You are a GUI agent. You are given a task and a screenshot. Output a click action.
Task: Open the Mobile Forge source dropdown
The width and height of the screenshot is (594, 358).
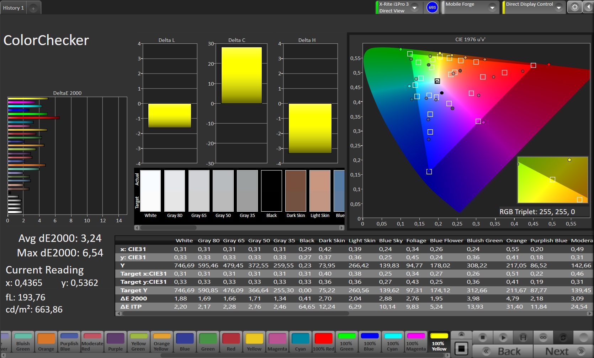tap(492, 7)
